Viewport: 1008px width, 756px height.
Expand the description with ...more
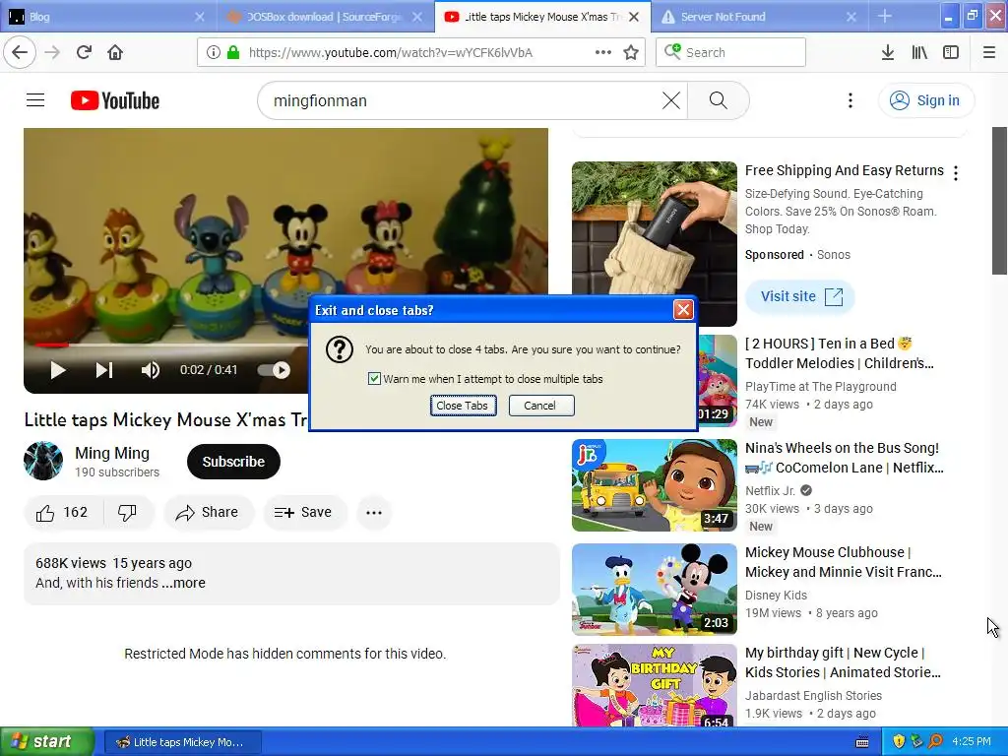click(184, 583)
